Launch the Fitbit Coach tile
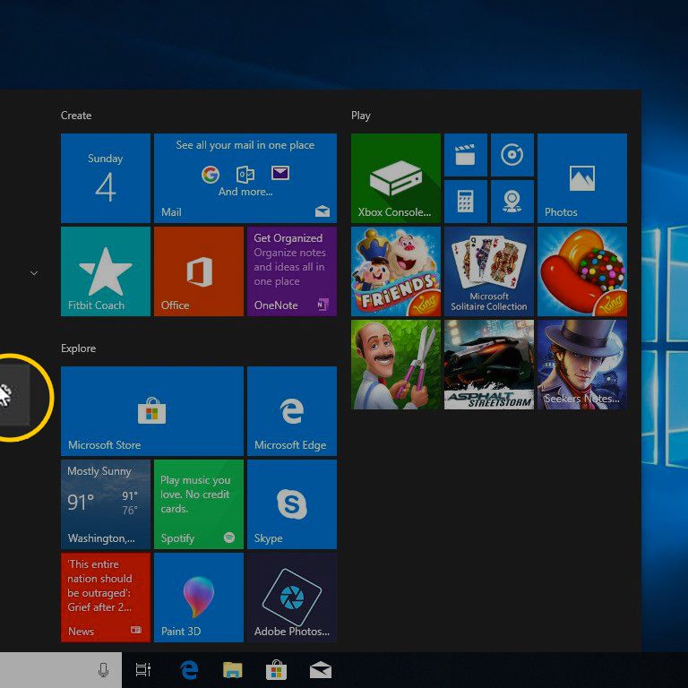688x688 pixels. click(x=106, y=271)
